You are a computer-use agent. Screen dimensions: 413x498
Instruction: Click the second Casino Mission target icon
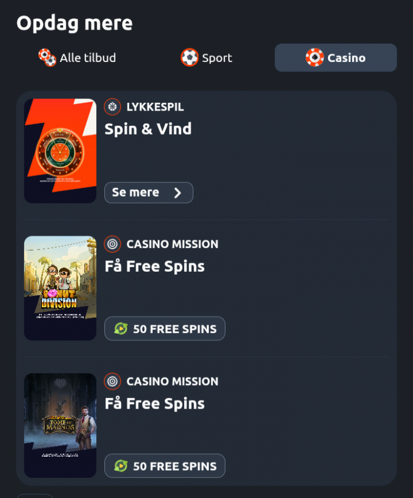pos(112,381)
